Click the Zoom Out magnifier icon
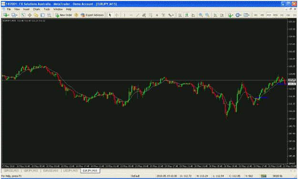This screenshot has height=179, width=298. pyautogui.click(x=207, y=15)
